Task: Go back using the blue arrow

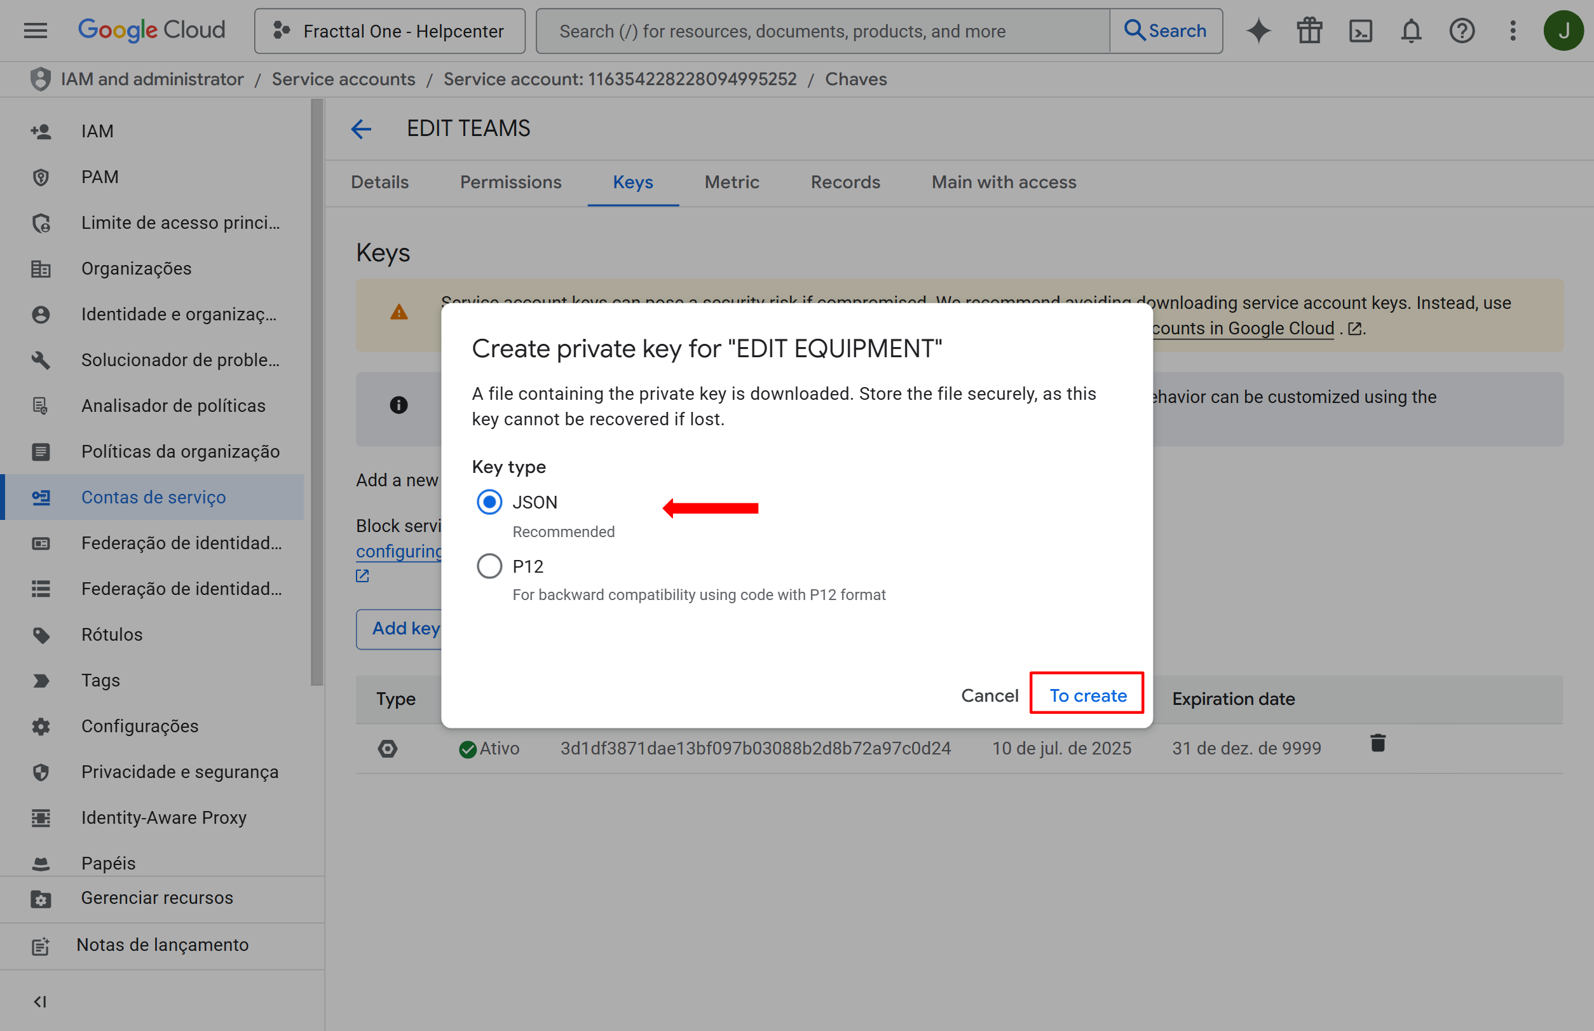Action: pos(361,128)
